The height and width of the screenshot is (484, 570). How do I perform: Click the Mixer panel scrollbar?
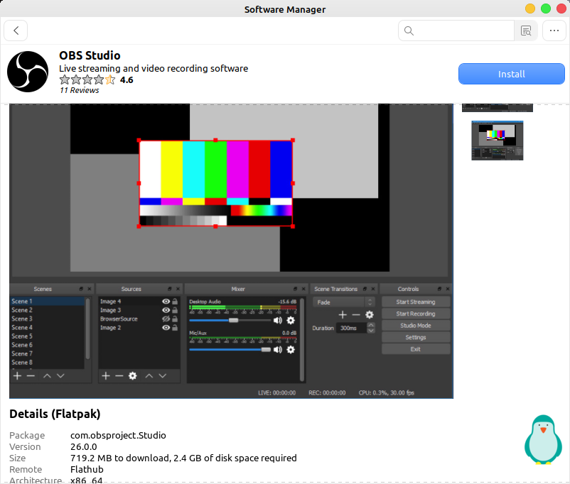pos(302,339)
